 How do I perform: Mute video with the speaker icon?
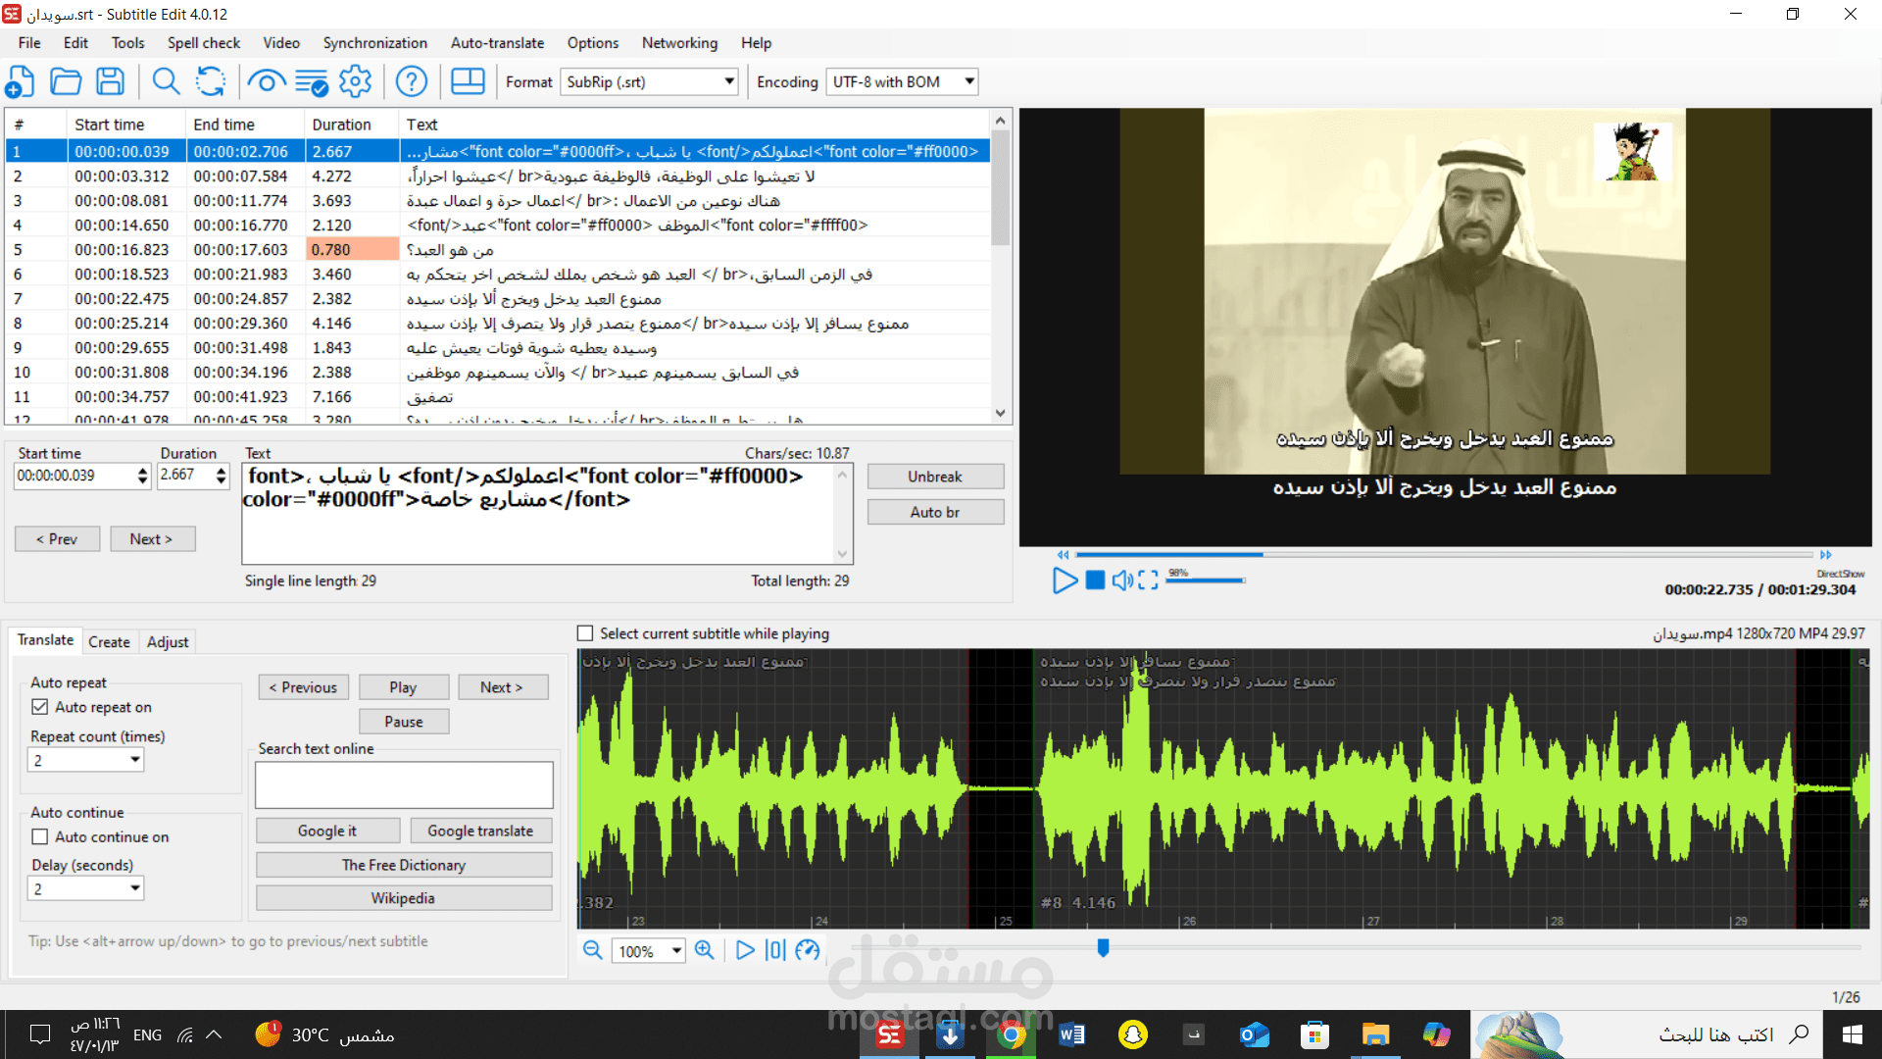tap(1122, 580)
